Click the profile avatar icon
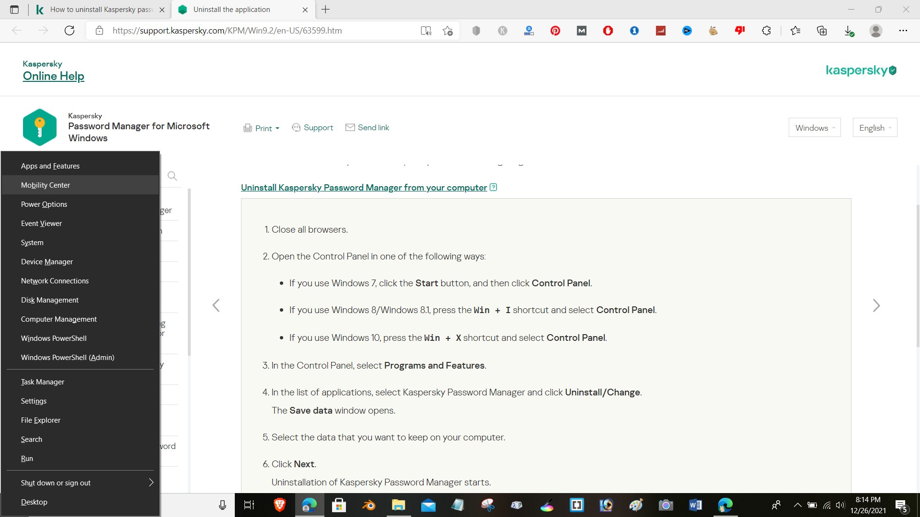This screenshot has width=920, height=517. pyautogui.click(x=876, y=31)
